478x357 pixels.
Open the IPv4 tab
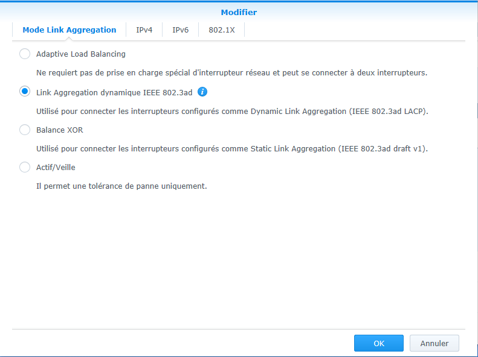pyautogui.click(x=144, y=30)
